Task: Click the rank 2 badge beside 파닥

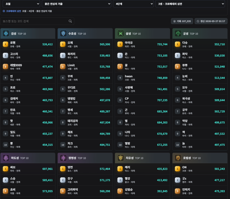Action: pyautogui.click(x=177, y=55)
